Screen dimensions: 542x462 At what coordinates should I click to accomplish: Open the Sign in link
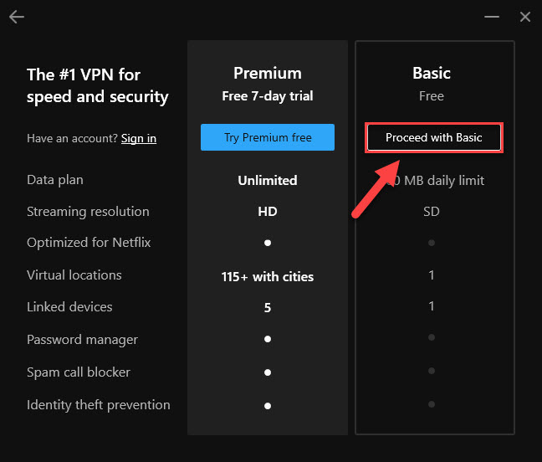tap(139, 139)
